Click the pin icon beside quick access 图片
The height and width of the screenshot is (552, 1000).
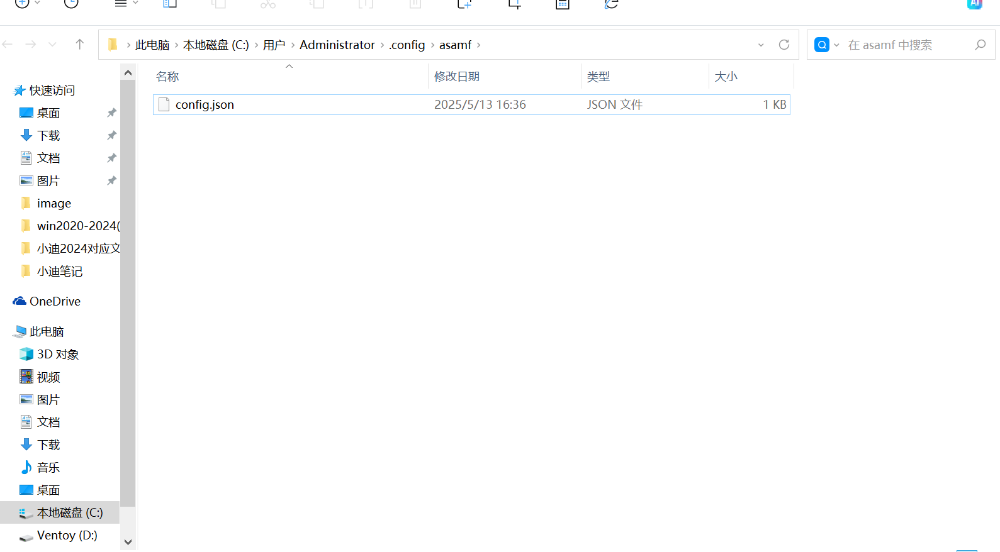pos(111,181)
